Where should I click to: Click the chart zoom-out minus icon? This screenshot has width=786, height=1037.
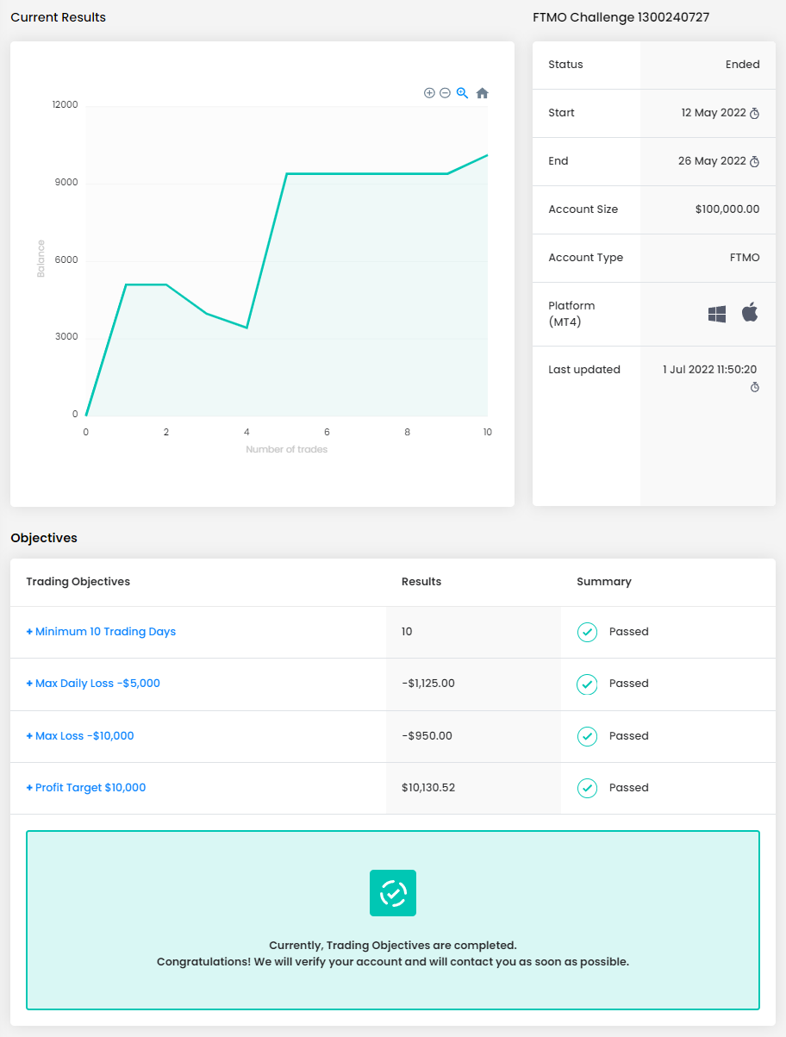pyautogui.click(x=445, y=93)
